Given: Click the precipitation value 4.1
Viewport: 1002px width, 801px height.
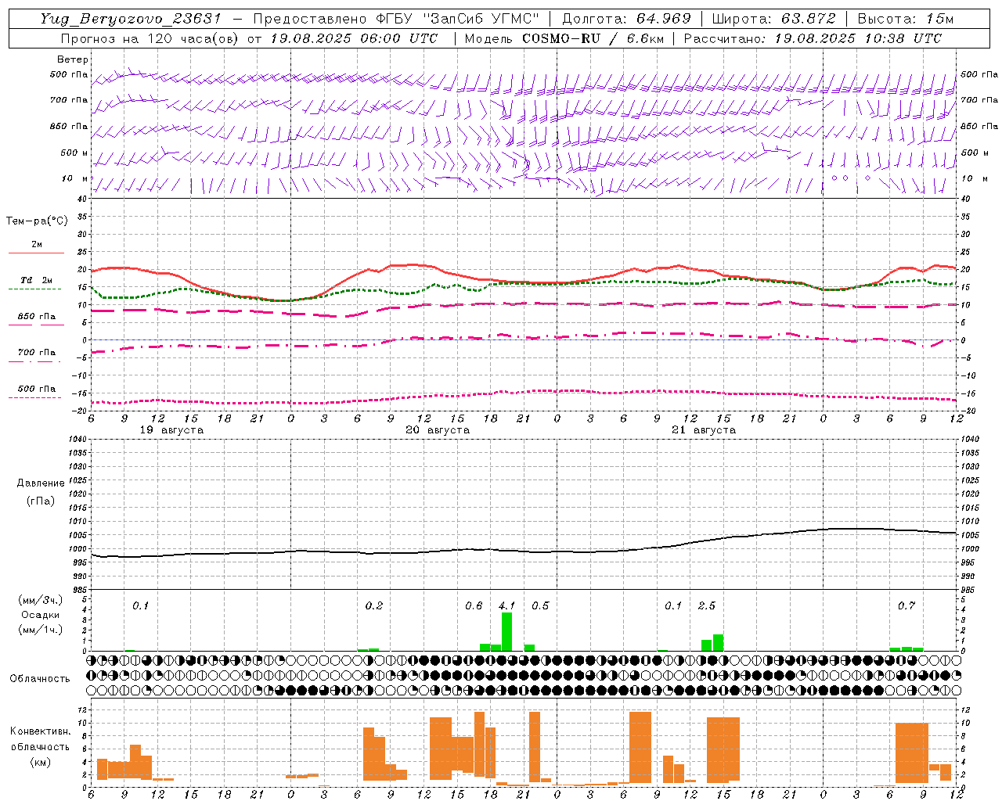Looking at the screenshot, I should click(x=506, y=605).
